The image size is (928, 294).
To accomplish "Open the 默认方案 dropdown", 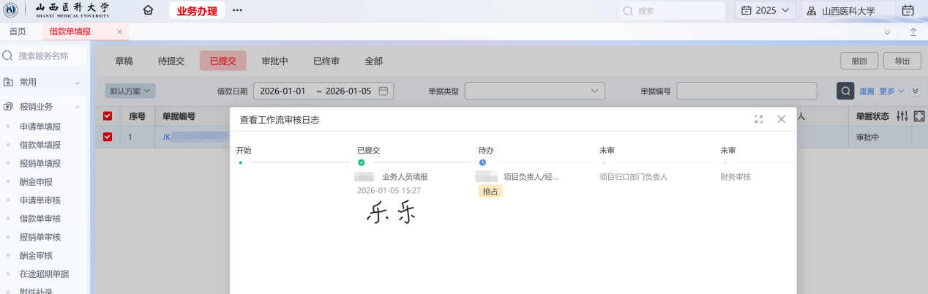I will click(130, 91).
